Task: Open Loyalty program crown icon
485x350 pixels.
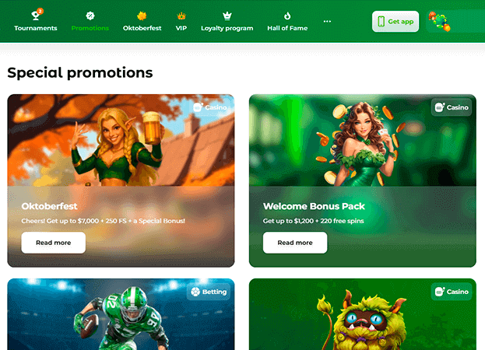Action: 227,16
